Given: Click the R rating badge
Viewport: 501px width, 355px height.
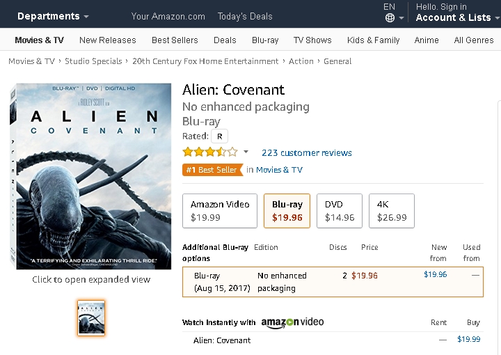Looking at the screenshot, I should coord(220,136).
